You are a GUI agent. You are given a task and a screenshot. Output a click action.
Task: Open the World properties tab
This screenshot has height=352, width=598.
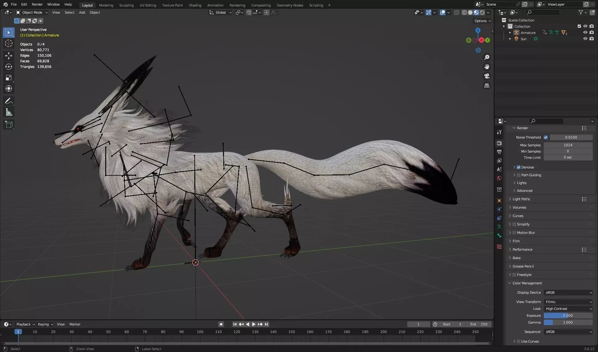point(499,178)
